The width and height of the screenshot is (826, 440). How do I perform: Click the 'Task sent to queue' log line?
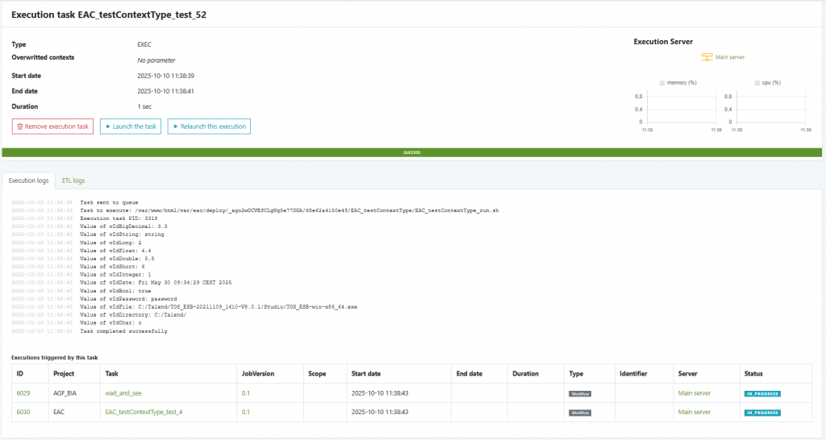tap(109, 202)
